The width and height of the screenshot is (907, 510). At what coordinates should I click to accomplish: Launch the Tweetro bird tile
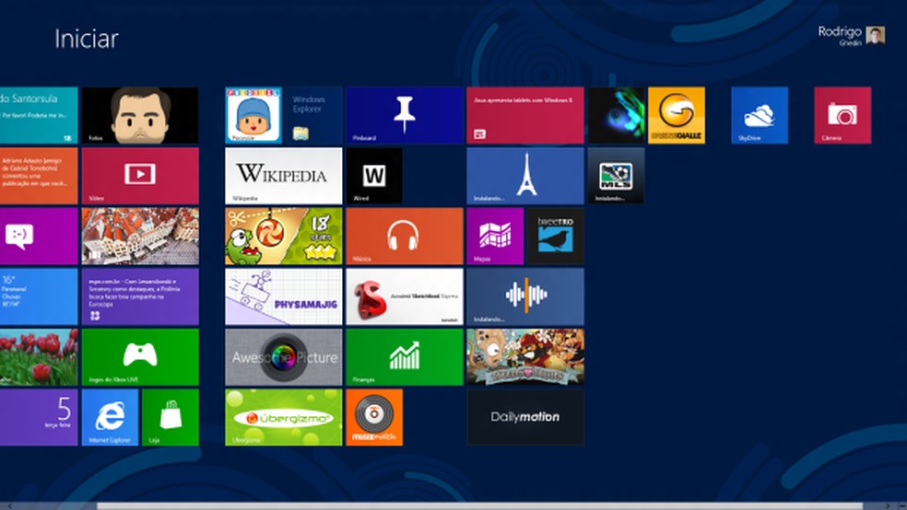555,237
